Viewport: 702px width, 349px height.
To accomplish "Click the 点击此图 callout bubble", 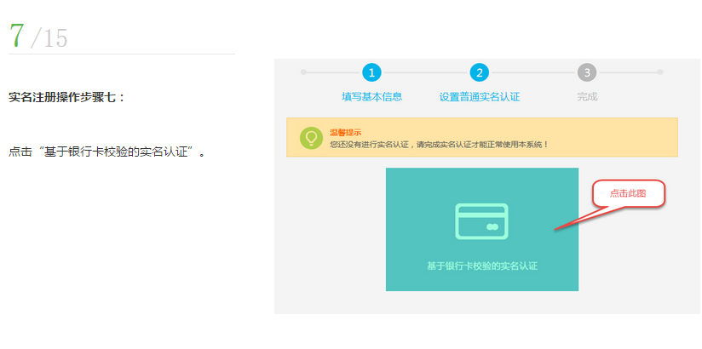I will [x=628, y=194].
